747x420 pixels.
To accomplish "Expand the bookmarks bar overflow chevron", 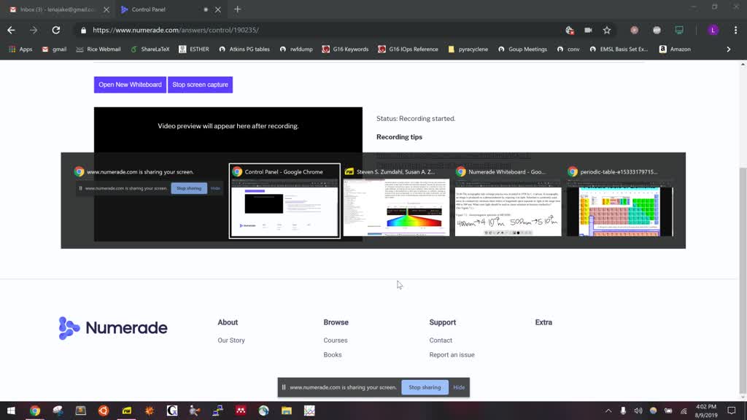I will coord(729,49).
